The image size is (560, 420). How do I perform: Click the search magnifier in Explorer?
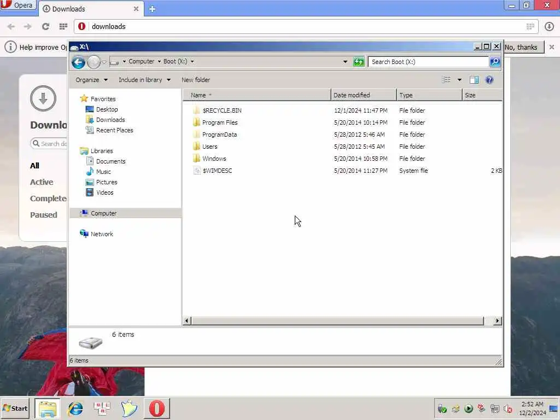[x=494, y=62]
